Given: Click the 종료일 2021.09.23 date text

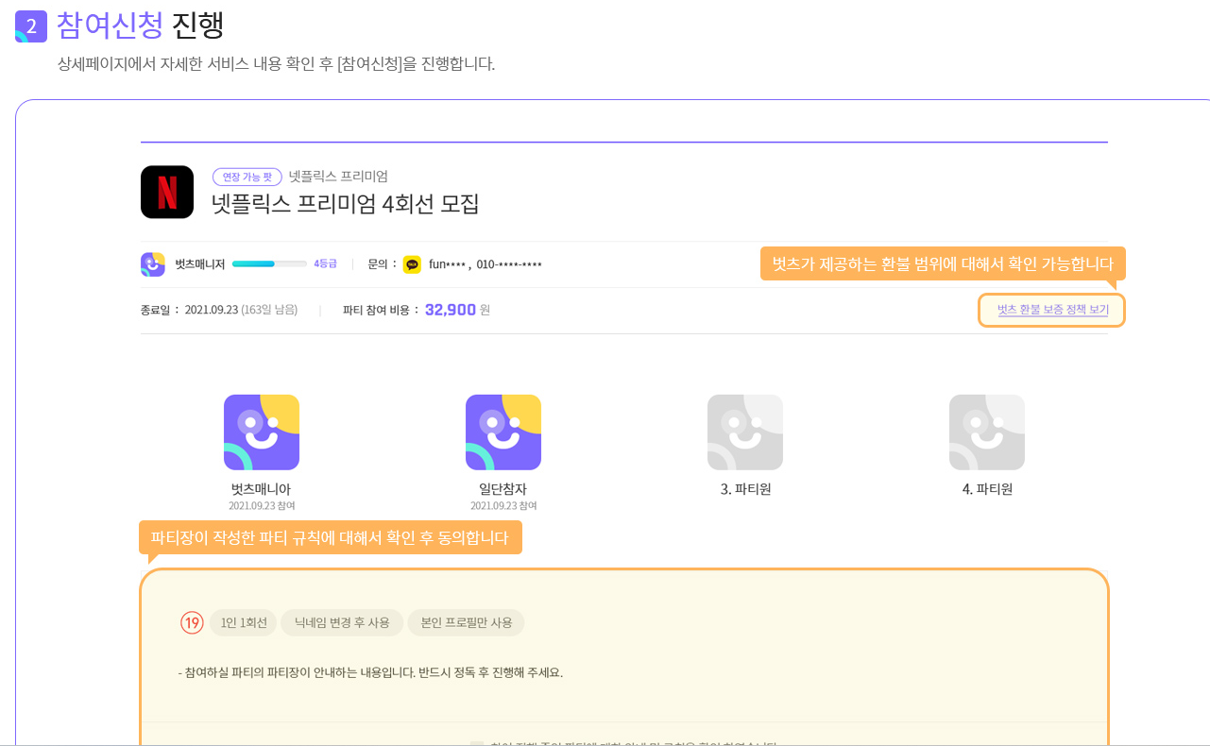Looking at the screenshot, I should click(219, 310).
